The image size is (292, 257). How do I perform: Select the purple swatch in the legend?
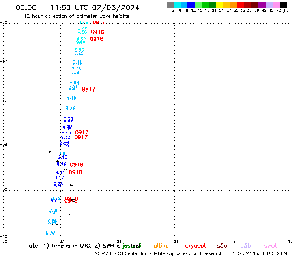(262, 5)
